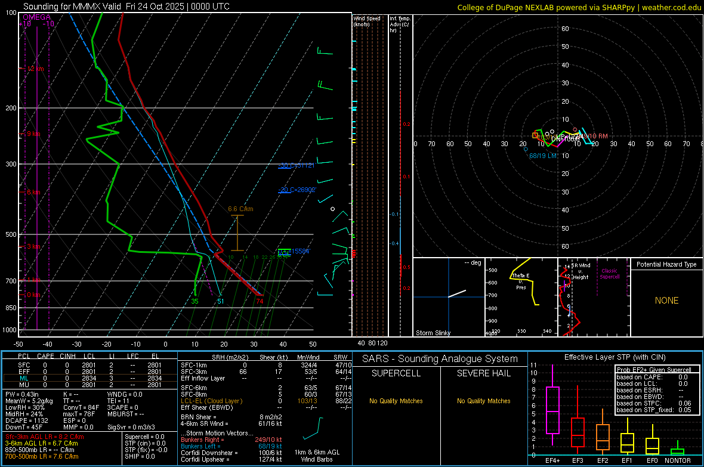Image resolution: width=704 pixels, height=467 pixels.
Task: Click the 6.6 C/km lapse rate label
Action: (240, 209)
